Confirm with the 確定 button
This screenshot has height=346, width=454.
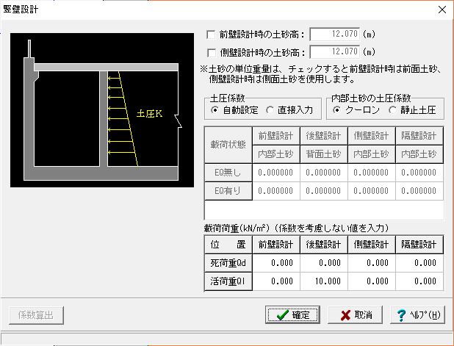point(292,314)
